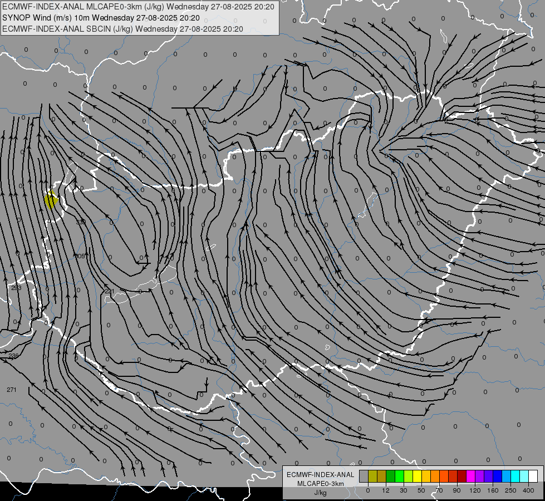Click the map value 236
The image size is (545, 501).
tap(13, 356)
